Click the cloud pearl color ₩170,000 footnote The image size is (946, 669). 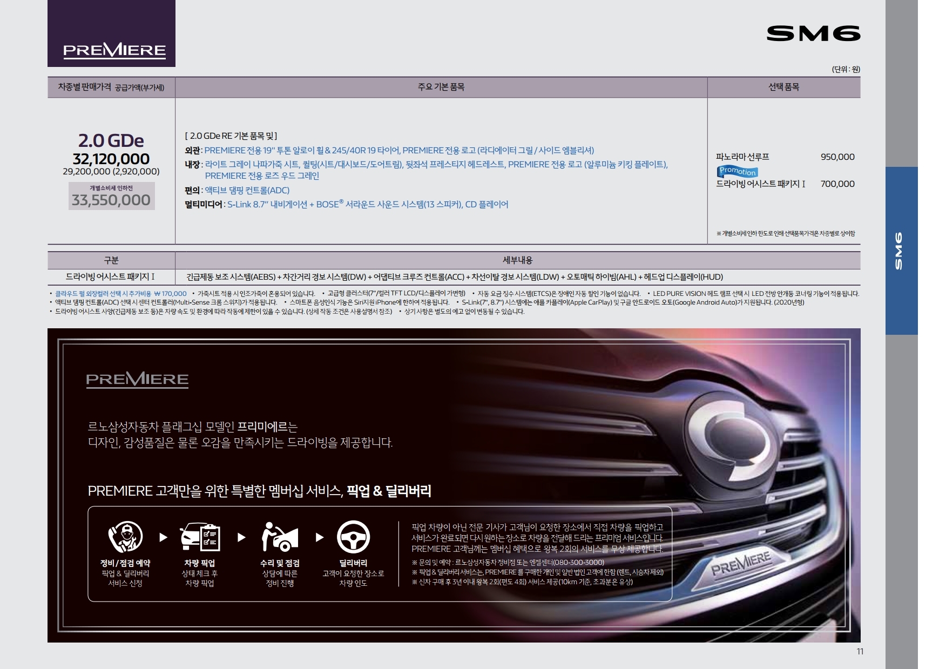tap(121, 294)
